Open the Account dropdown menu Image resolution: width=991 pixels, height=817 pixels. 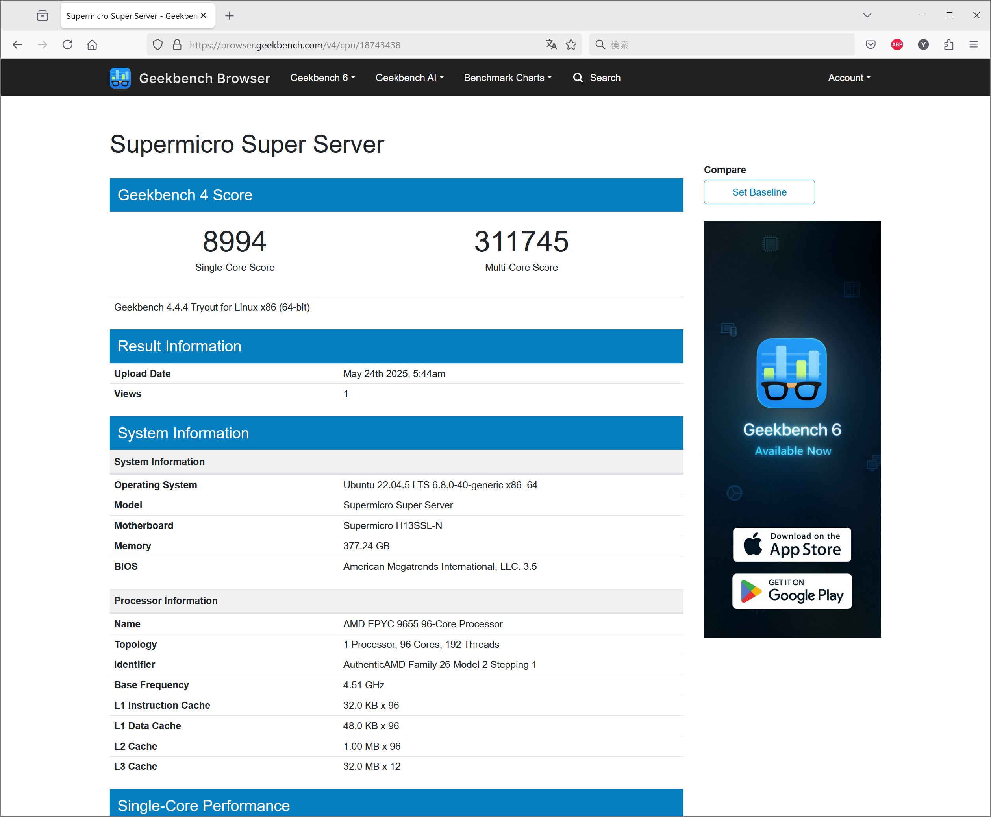849,78
